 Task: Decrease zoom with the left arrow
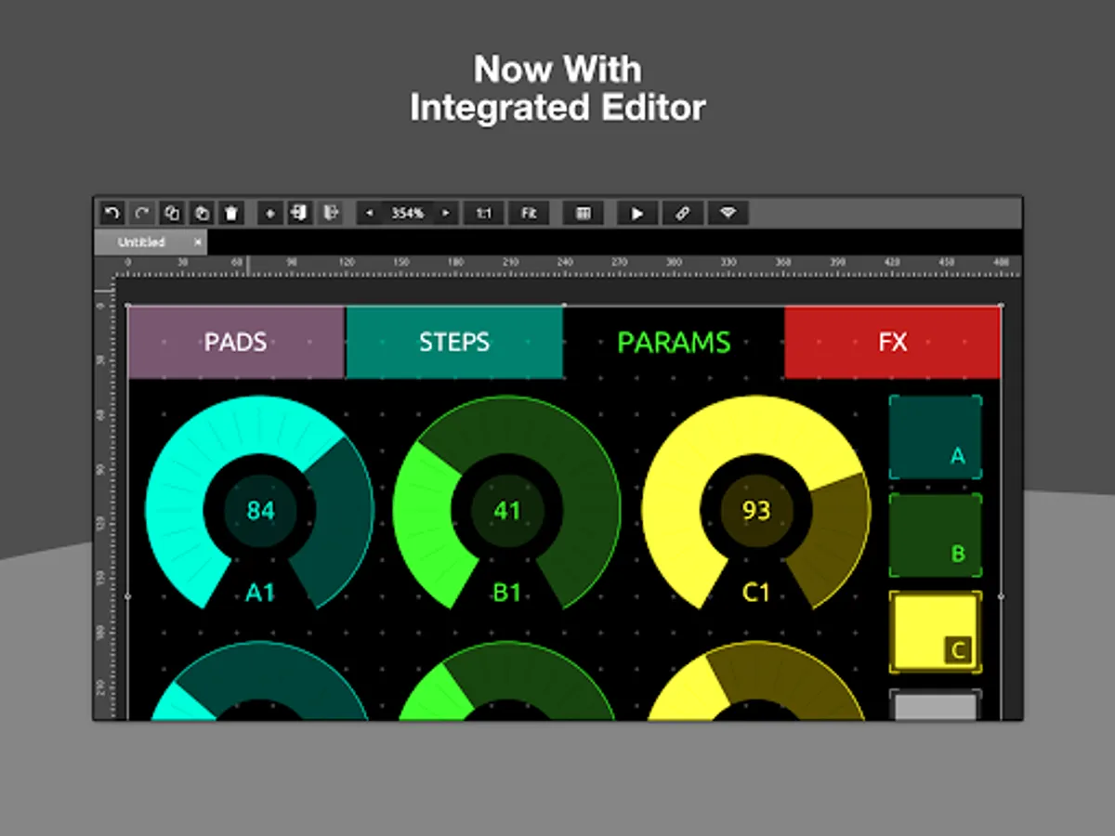(370, 213)
